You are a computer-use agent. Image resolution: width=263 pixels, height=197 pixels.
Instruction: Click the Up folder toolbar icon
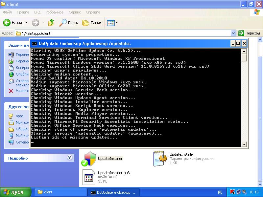point(51,23)
